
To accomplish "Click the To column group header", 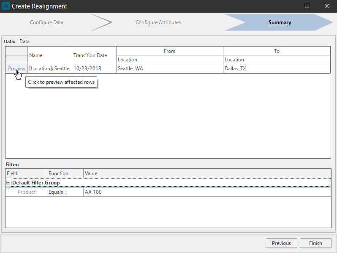I will point(277,51).
